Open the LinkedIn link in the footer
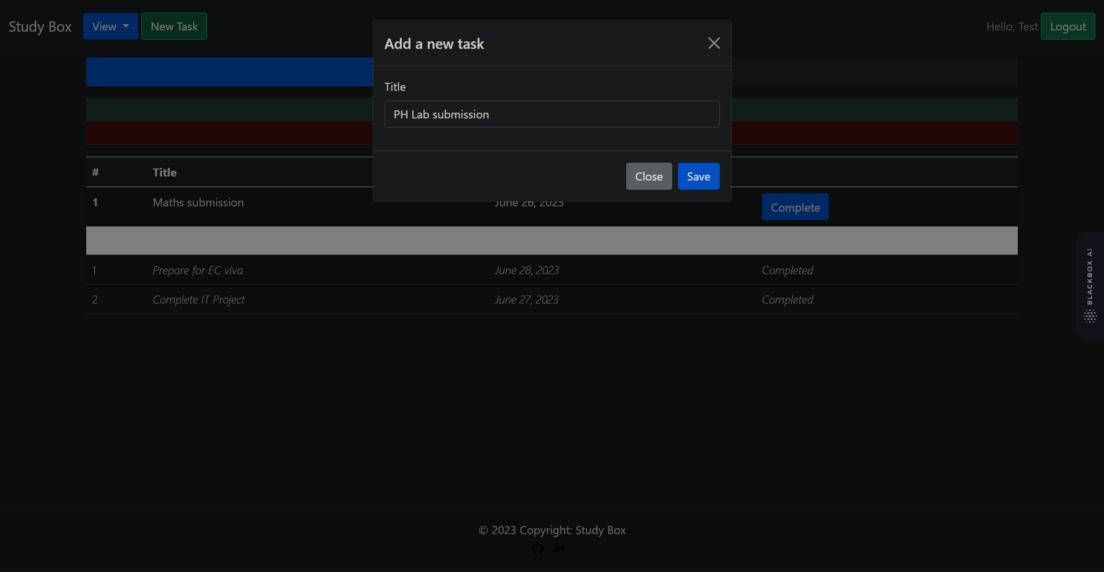The height and width of the screenshot is (572, 1104). click(x=559, y=548)
